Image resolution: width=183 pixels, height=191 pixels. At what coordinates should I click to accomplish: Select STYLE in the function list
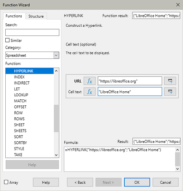30,149
